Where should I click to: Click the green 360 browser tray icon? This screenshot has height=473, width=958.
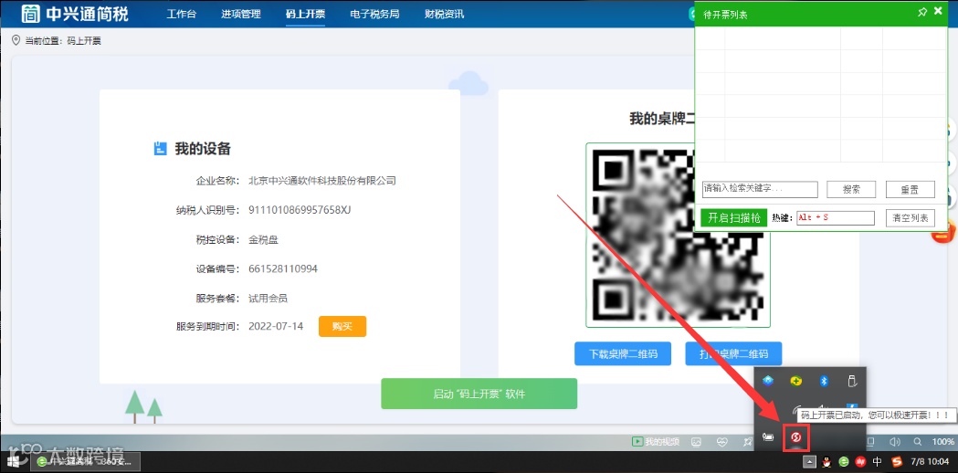coord(844,461)
